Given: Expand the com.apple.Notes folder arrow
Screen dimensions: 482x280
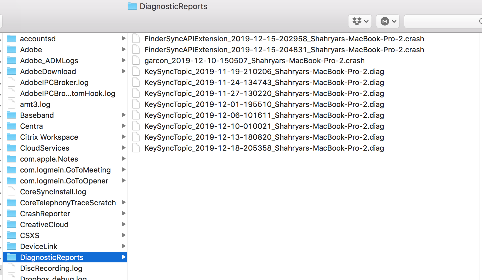Looking at the screenshot, I should (x=124, y=159).
